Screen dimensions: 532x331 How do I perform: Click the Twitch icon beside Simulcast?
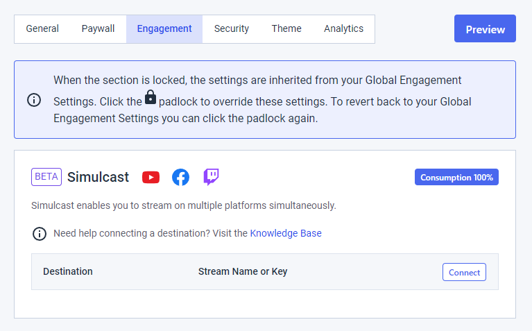click(x=211, y=177)
